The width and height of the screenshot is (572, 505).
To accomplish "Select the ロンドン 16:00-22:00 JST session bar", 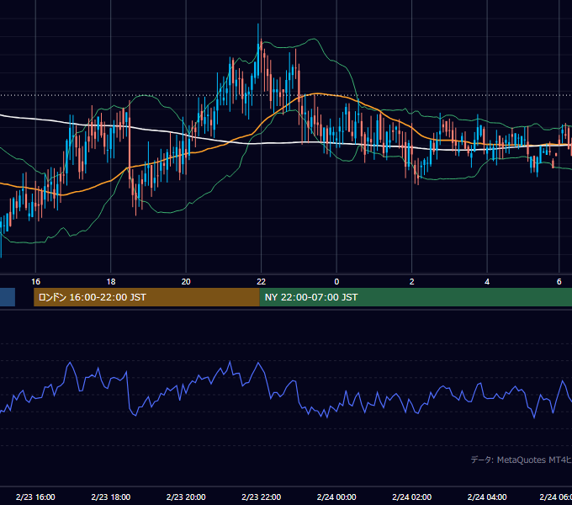I will pyautogui.click(x=146, y=297).
